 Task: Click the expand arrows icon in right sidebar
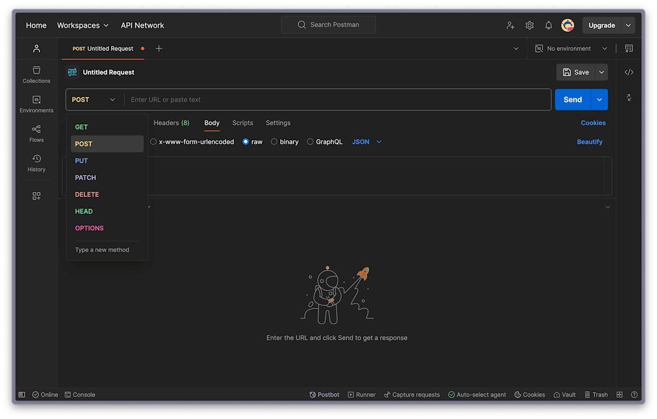629,98
